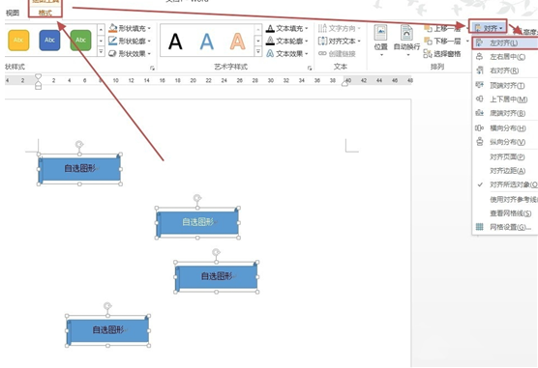The width and height of the screenshot is (538, 368).
Task: Open the 文本效果 dropdown arrow
Action: tap(307, 54)
